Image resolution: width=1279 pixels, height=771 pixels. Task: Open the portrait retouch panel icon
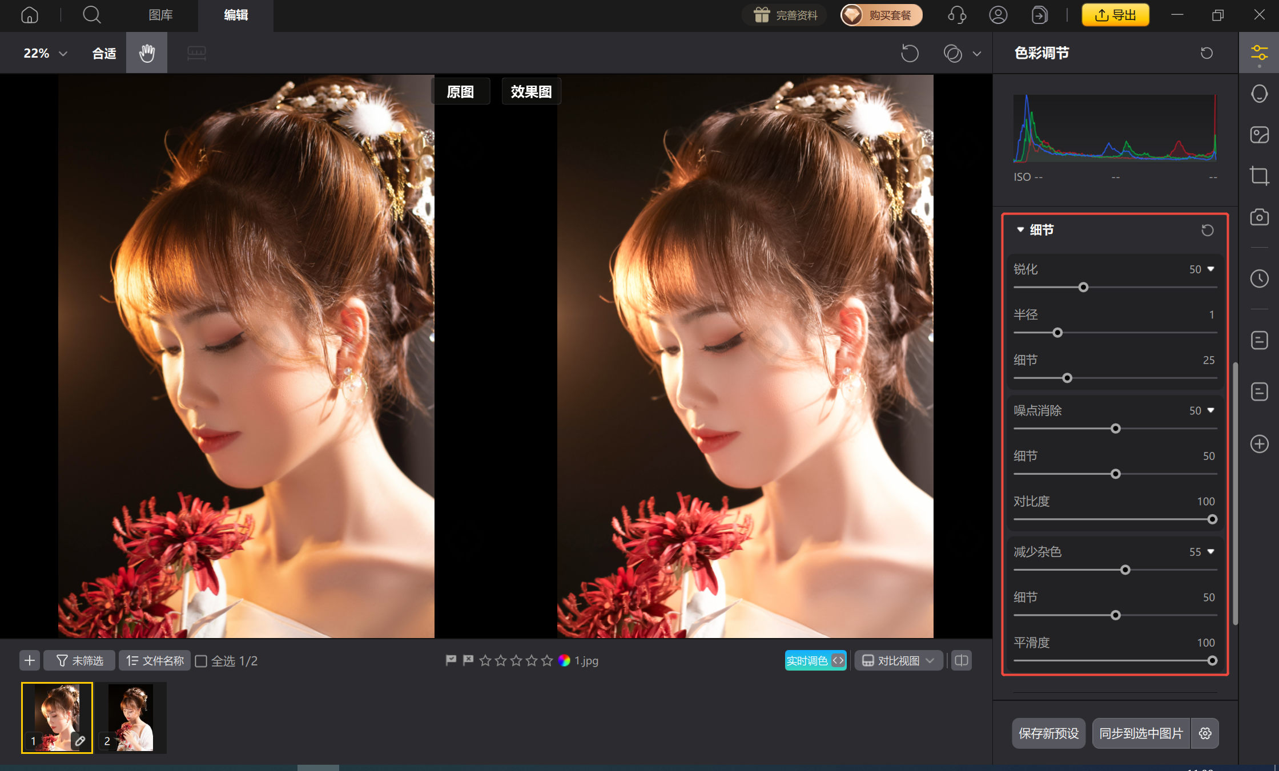pyautogui.click(x=1260, y=94)
